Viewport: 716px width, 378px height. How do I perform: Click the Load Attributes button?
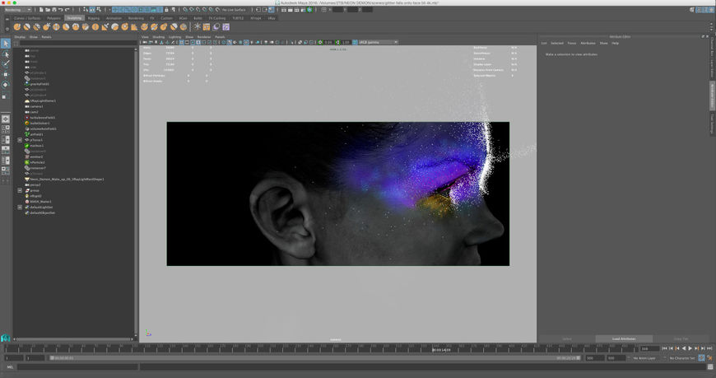tap(625, 338)
